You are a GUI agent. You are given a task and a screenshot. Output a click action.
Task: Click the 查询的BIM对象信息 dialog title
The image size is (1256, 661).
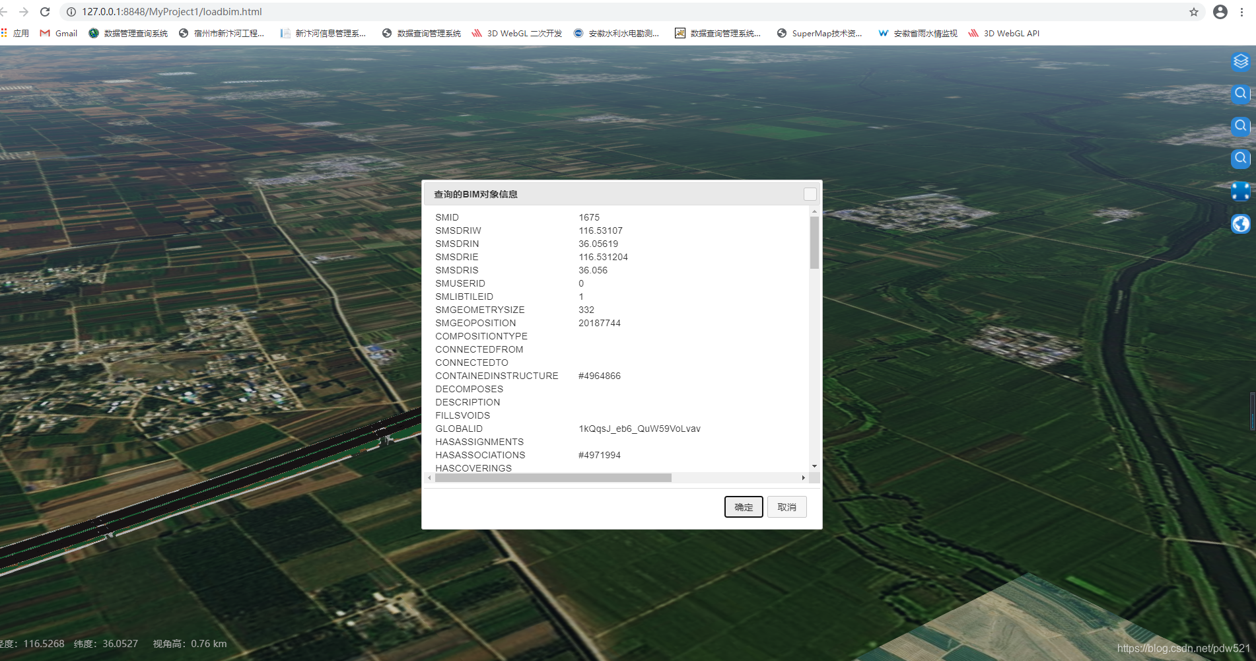[475, 194]
